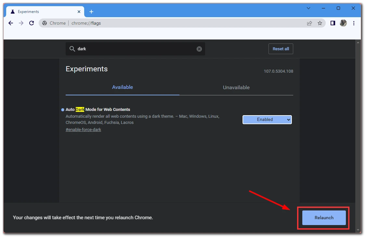Click the relaunch notice text
367x239 pixels.
[83, 218]
